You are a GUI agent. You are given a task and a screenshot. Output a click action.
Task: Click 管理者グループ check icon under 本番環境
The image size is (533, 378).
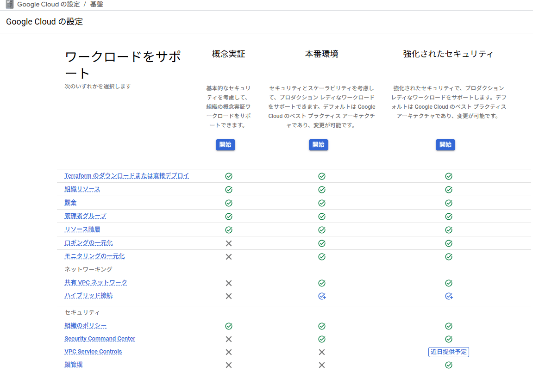tap(321, 217)
